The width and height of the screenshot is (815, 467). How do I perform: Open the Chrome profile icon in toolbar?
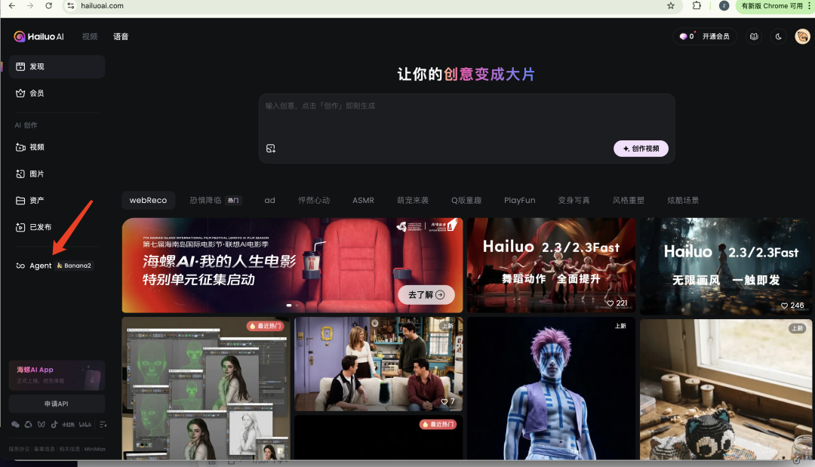pyautogui.click(x=724, y=6)
